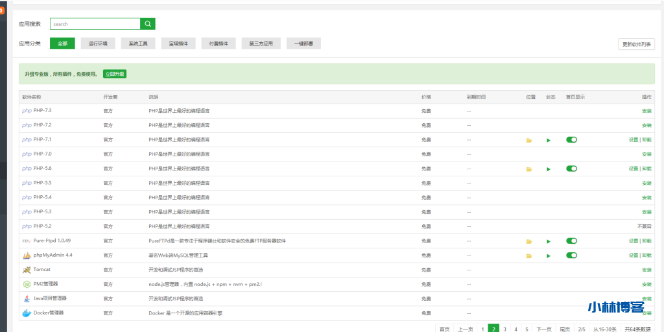
Task: Turn off phpMyAdmin homepage display toggle
Action: point(571,255)
